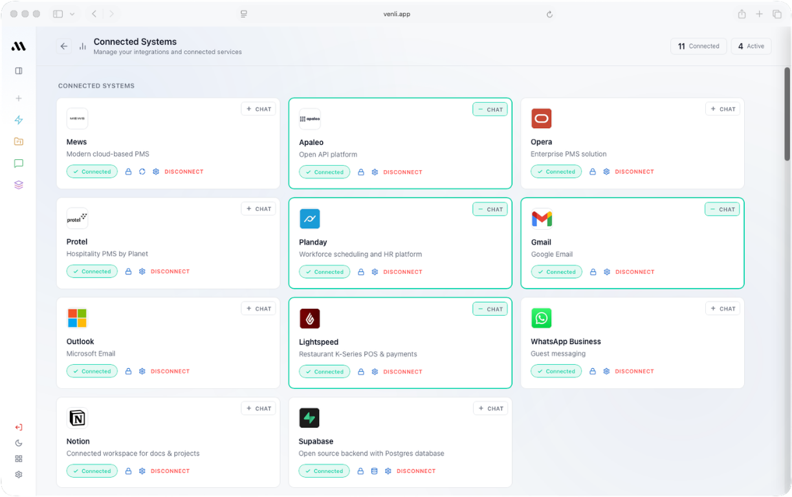Click the page vertical scrollbar

pyautogui.click(x=787, y=114)
